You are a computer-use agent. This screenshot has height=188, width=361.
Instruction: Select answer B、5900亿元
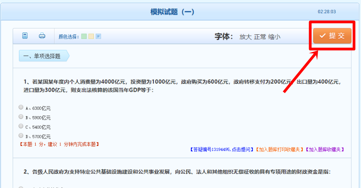click(21, 117)
